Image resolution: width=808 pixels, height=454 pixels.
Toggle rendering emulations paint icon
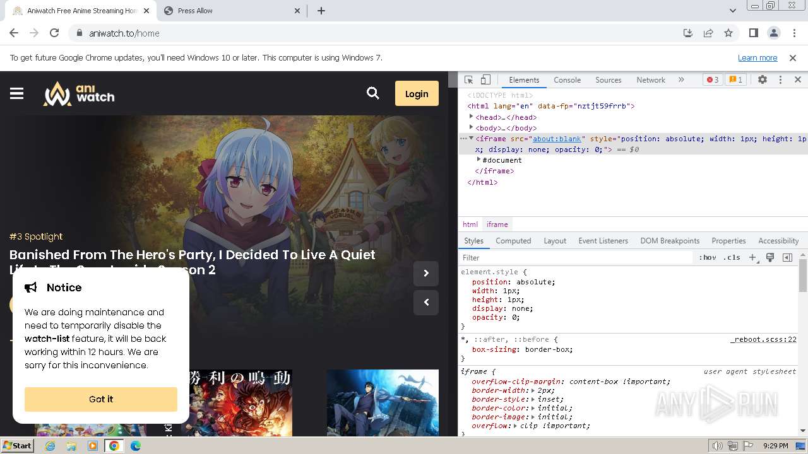coord(770,257)
